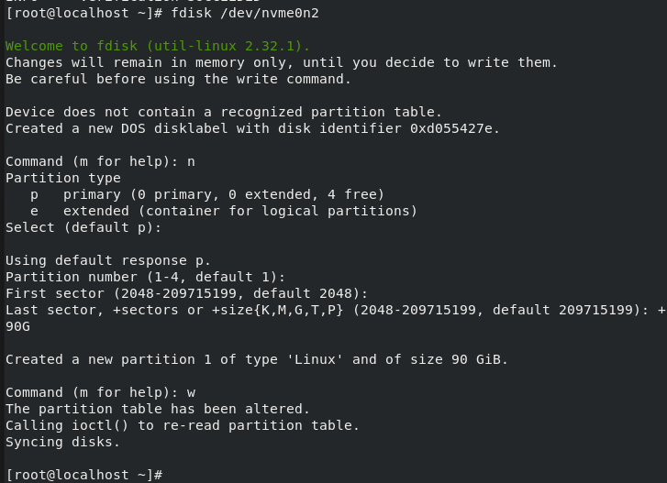The height and width of the screenshot is (483, 667).
Task: Click the 'Syncing disks.' line
Action: pos(63,442)
